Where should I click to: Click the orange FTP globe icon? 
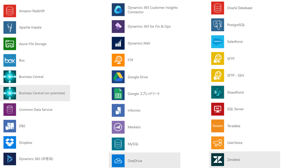pyautogui.click(x=118, y=60)
